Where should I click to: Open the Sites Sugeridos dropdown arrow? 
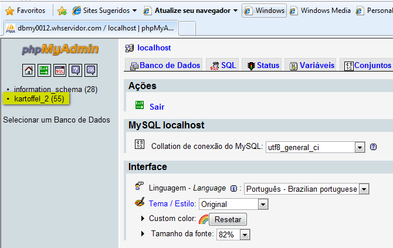click(134, 11)
